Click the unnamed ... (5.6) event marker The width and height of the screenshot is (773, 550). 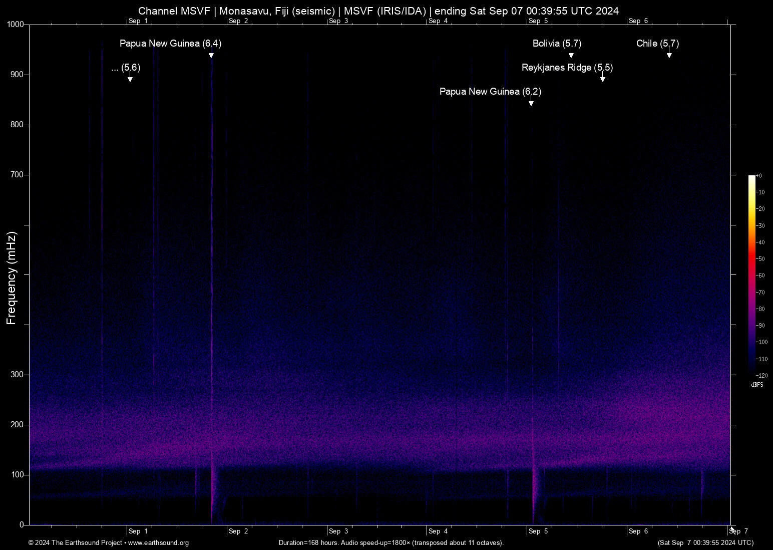pyautogui.click(x=125, y=68)
